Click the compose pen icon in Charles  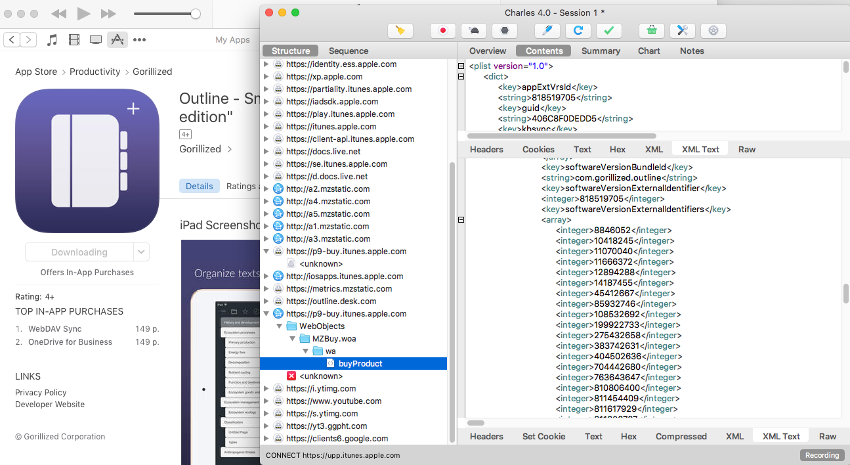547,30
